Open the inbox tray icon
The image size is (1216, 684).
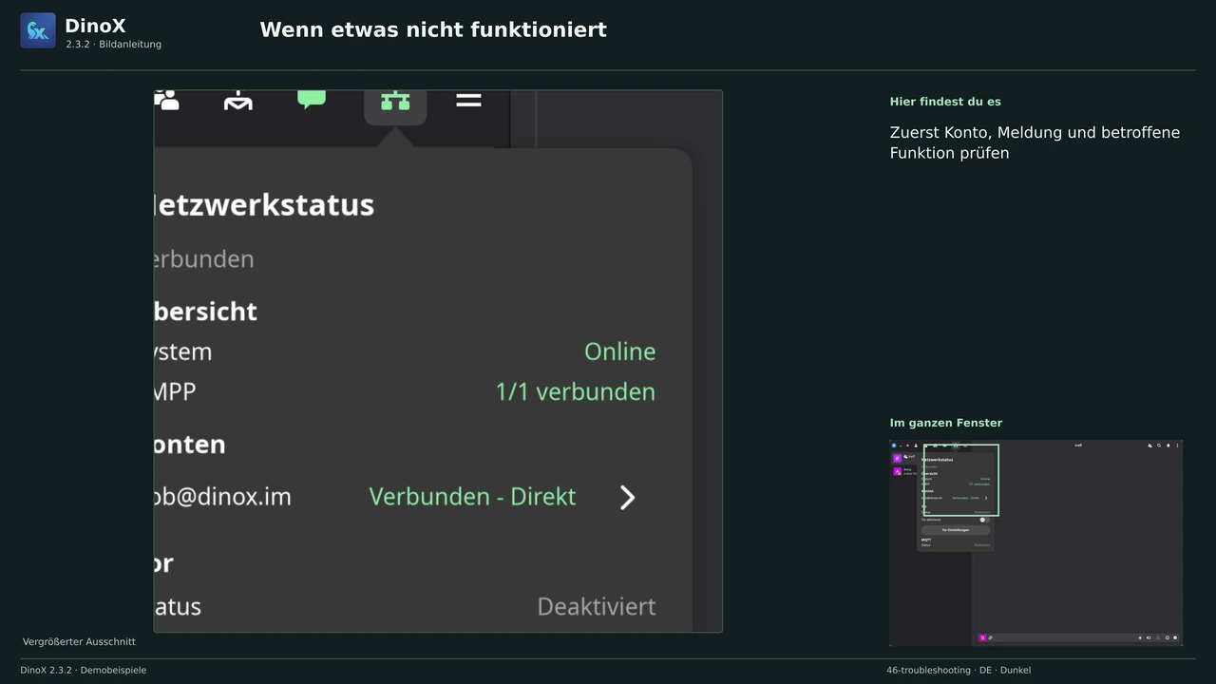click(238, 100)
